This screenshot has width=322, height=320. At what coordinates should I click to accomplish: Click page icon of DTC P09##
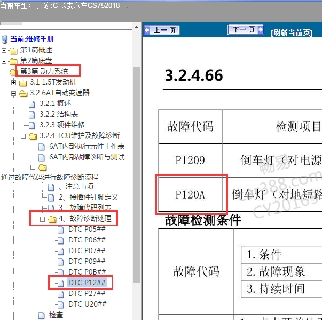61,262
